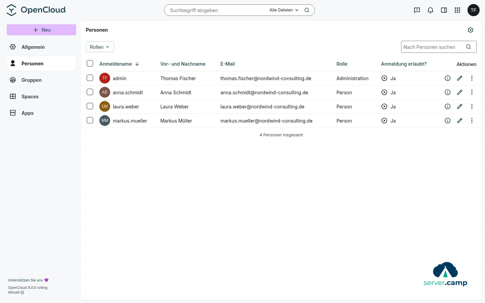Open more actions menu for admin
This screenshot has width=485, height=303.
[472, 78]
